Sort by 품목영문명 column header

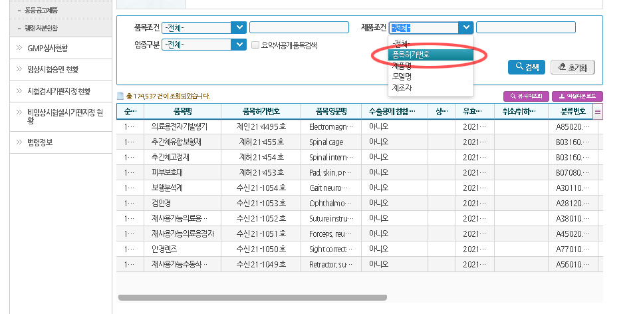pyautogui.click(x=331, y=112)
